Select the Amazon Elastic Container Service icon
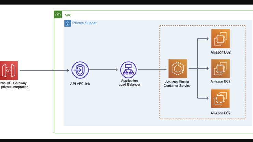253x142 pixels. (x=177, y=69)
